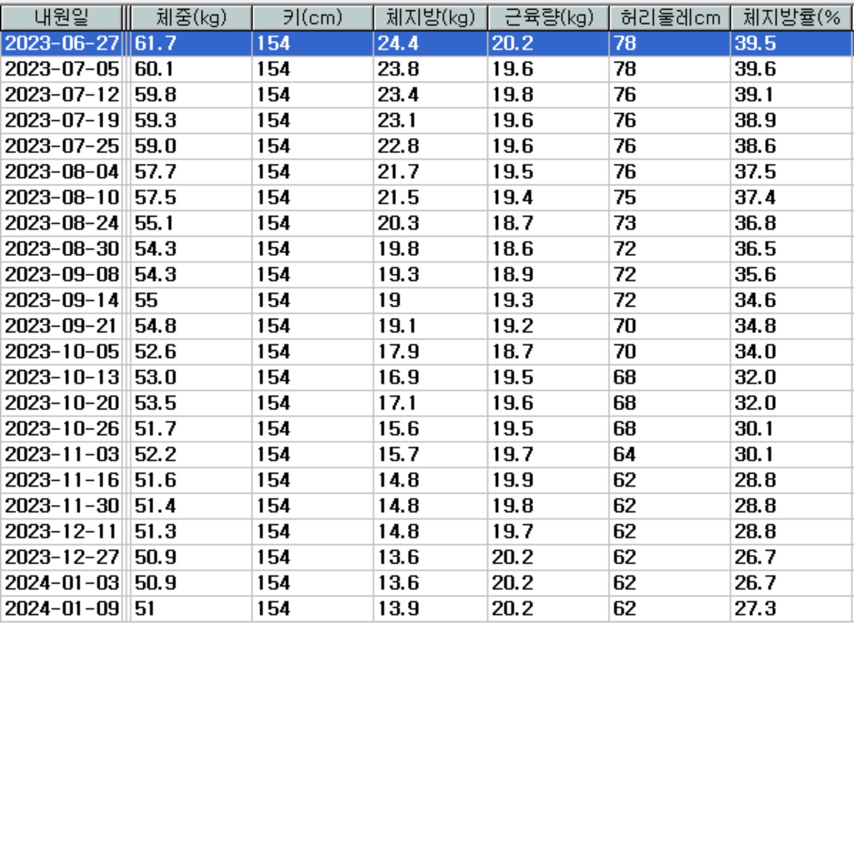Screen dimensions: 854x854
Task: Click waist value 64
Action: (624, 454)
